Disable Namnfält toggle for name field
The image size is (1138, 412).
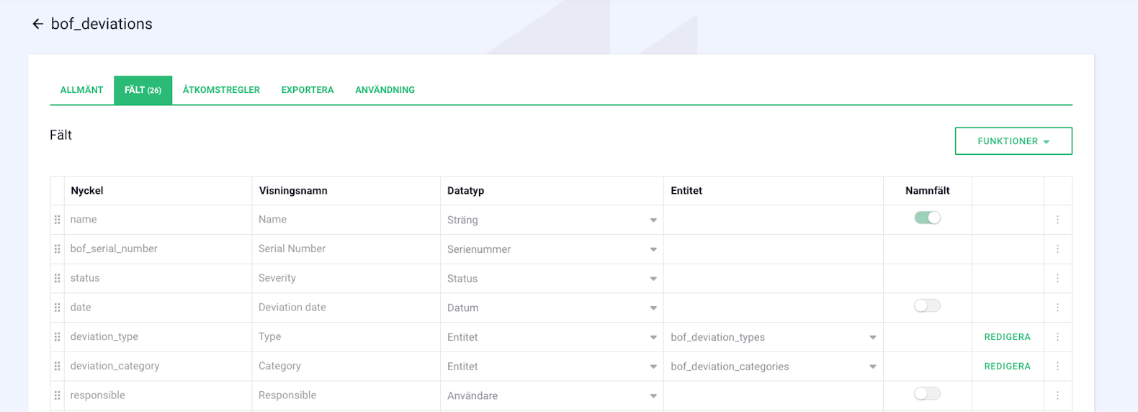point(927,218)
